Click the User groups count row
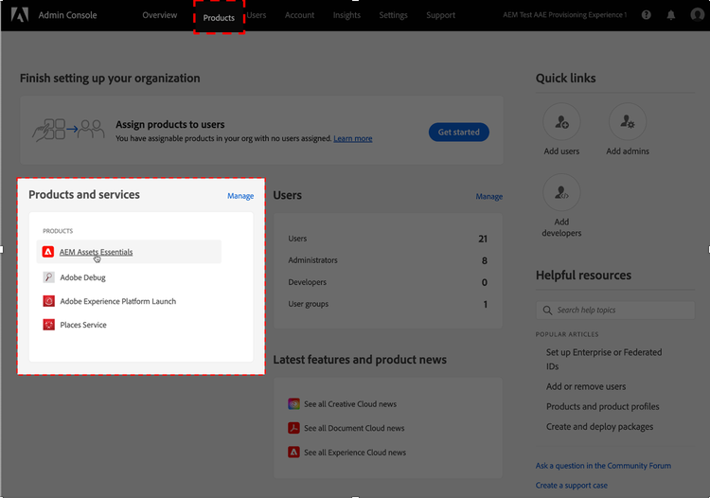This screenshot has width=710, height=498. 388,304
